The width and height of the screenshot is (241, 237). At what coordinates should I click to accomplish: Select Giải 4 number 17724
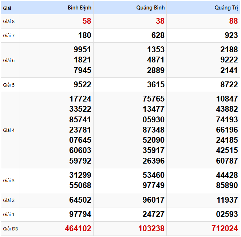point(80,99)
